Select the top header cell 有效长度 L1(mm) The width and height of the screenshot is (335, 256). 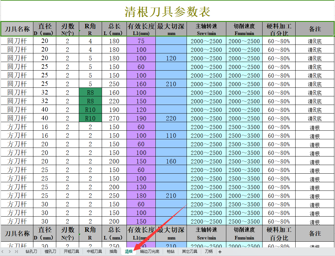[141, 29]
